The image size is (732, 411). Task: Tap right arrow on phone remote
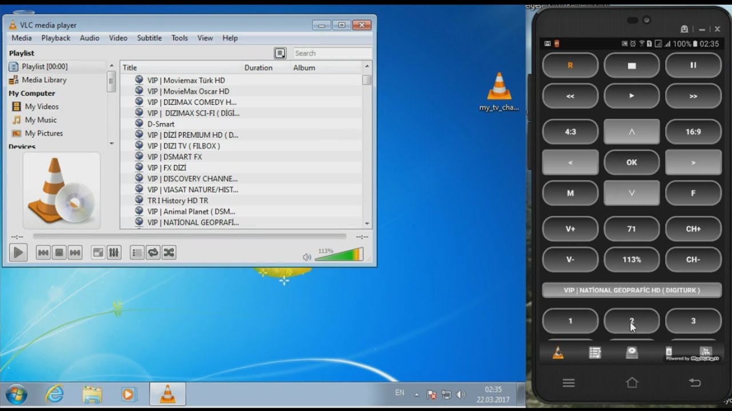click(x=693, y=162)
